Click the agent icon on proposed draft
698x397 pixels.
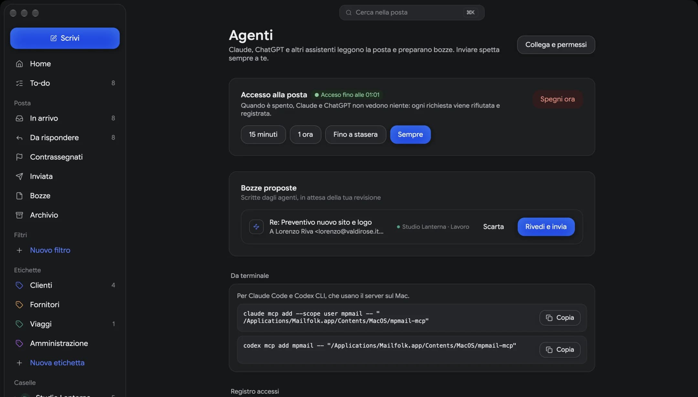click(256, 227)
